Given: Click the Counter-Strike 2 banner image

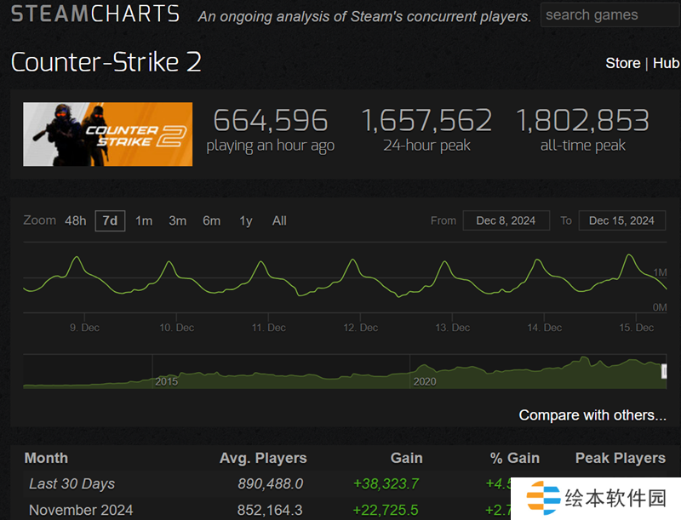Looking at the screenshot, I should point(108,134).
